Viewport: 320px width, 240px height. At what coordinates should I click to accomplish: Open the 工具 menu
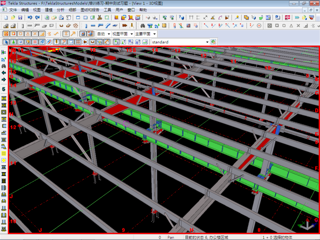(107, 10)
